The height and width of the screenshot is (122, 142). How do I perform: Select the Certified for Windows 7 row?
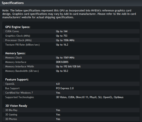click(x=71, y=93)
